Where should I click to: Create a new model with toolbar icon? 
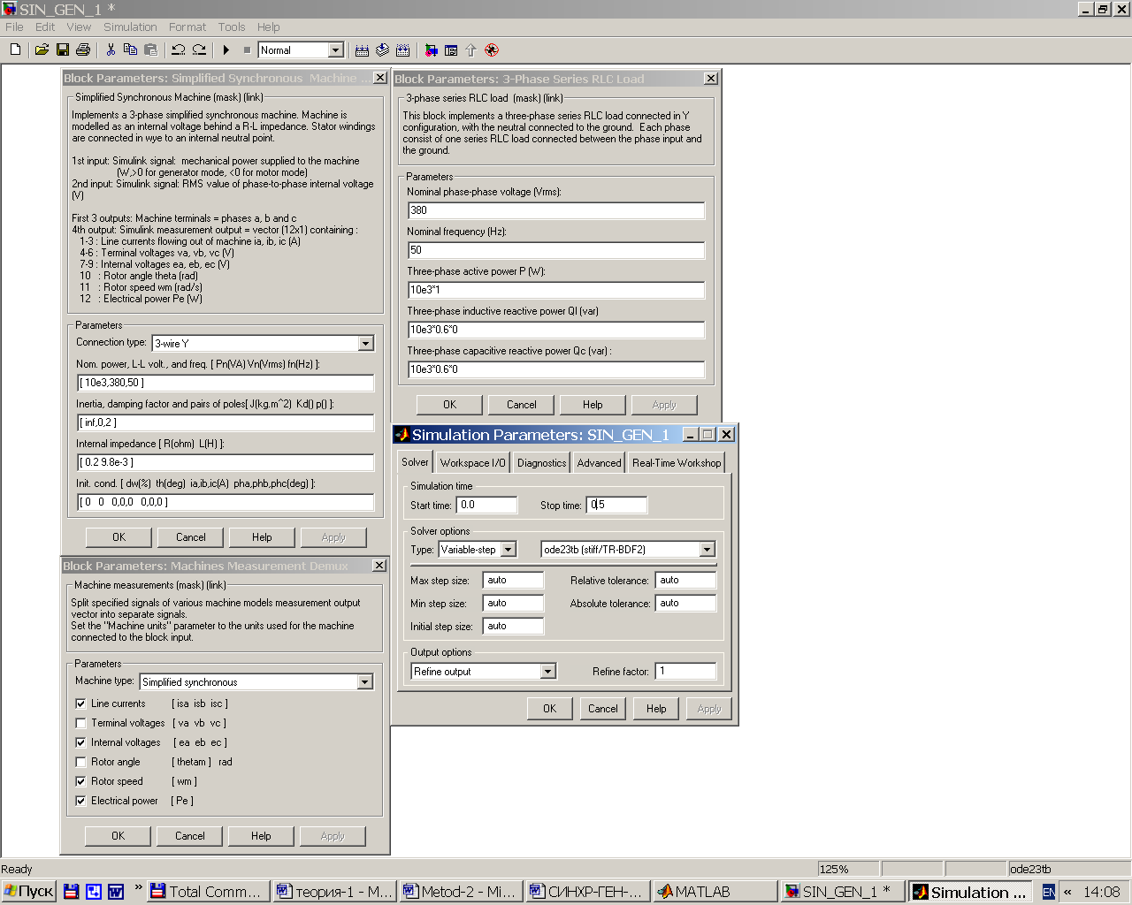click(15, 50)
